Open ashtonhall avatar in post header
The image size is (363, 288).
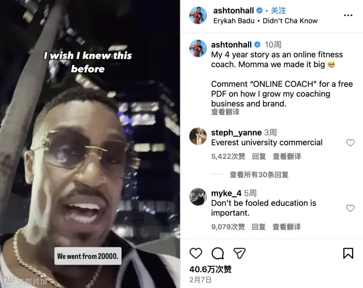tap(198, 15)
